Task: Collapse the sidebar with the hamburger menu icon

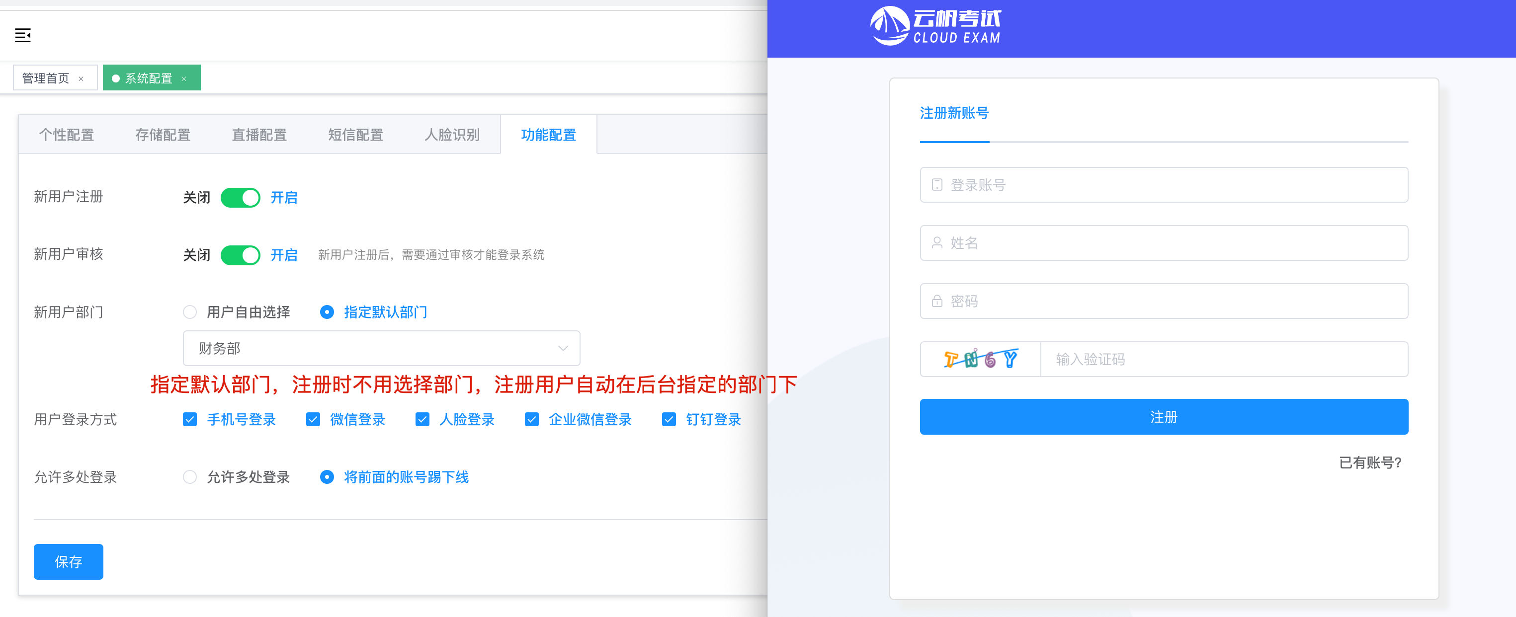Action: (x=23, y=35)
